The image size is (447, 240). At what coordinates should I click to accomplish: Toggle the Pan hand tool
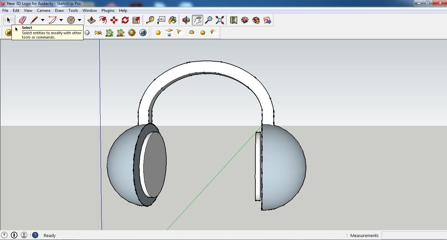(x=198, y=20)
